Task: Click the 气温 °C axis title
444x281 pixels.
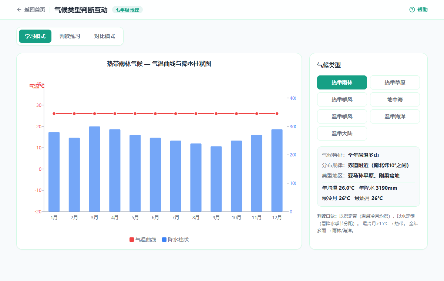Action: [x=36, y=86]
